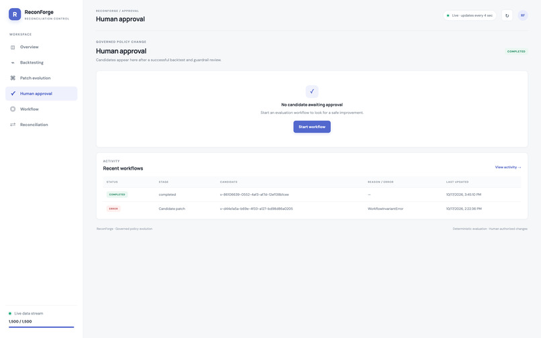Click the ERROR status badge in workflows table
The image size is (541, 338).
point(113,209)
